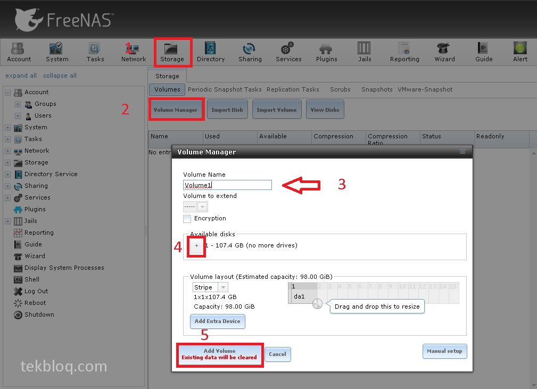Switch to the VMware-Snapshot tab
The width and height of the screenshot is (537, 389).
[425, 89]
